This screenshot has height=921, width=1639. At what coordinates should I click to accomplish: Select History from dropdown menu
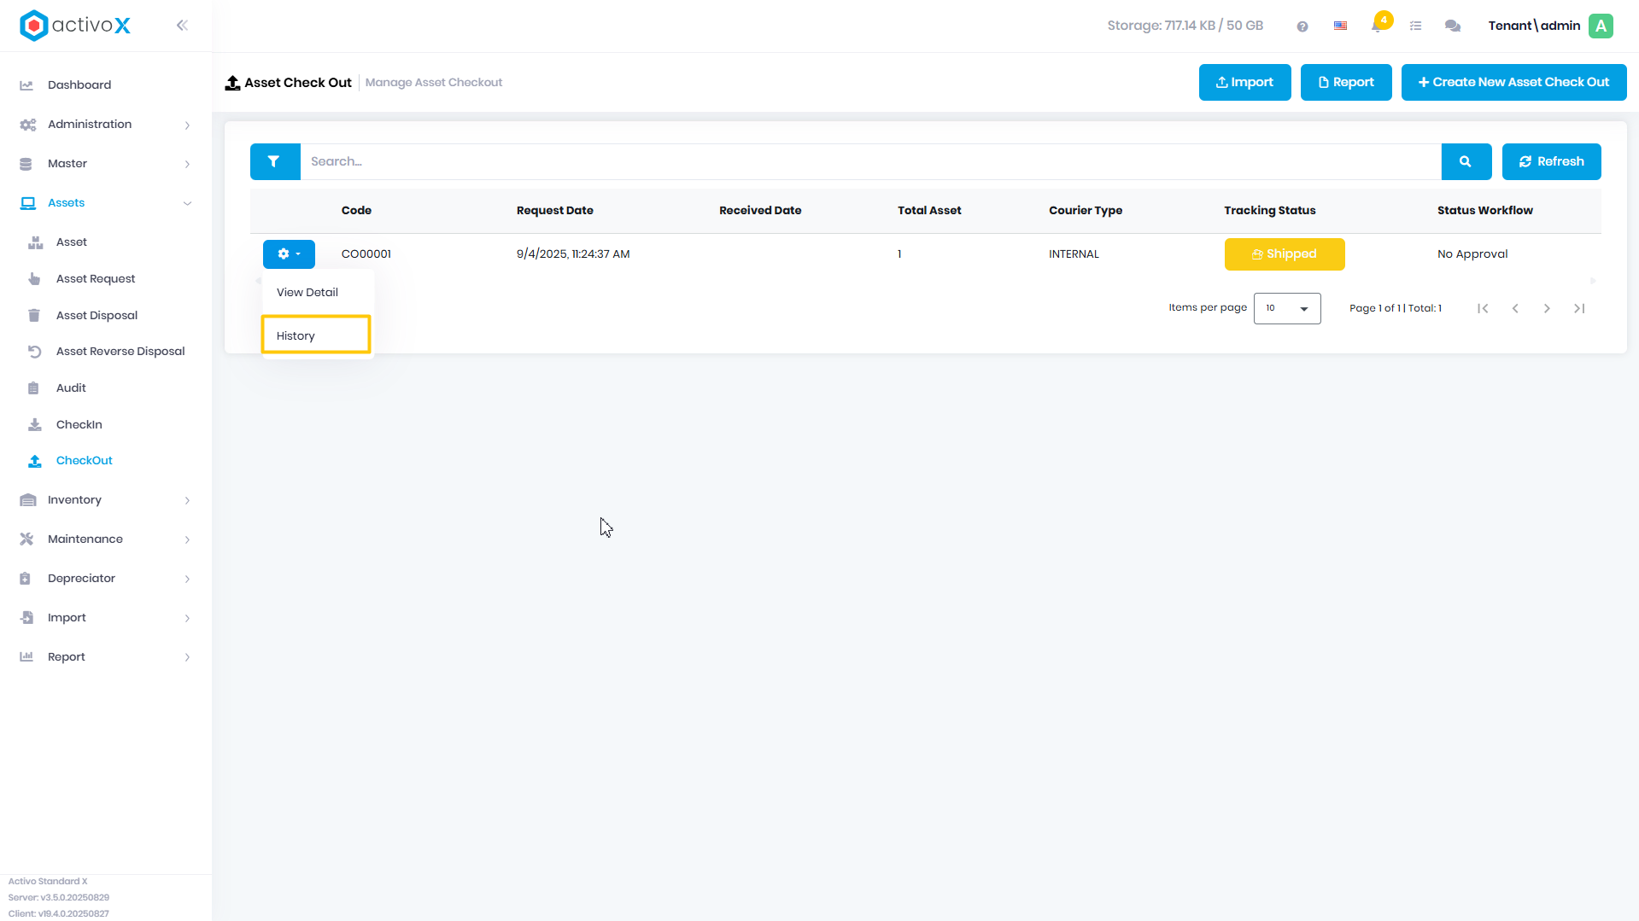[316, 335]
